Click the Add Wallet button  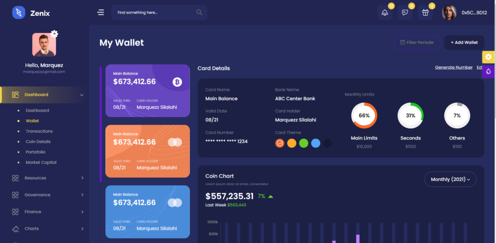point(464,43)
